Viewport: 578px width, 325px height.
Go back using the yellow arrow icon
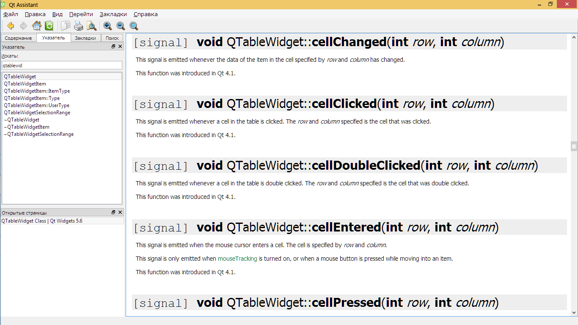11,26
